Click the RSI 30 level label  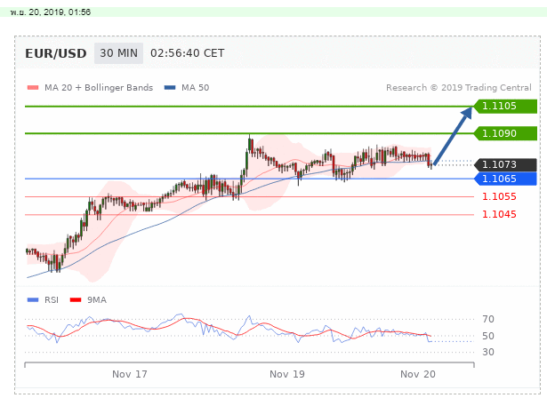(x=488, y=353)
